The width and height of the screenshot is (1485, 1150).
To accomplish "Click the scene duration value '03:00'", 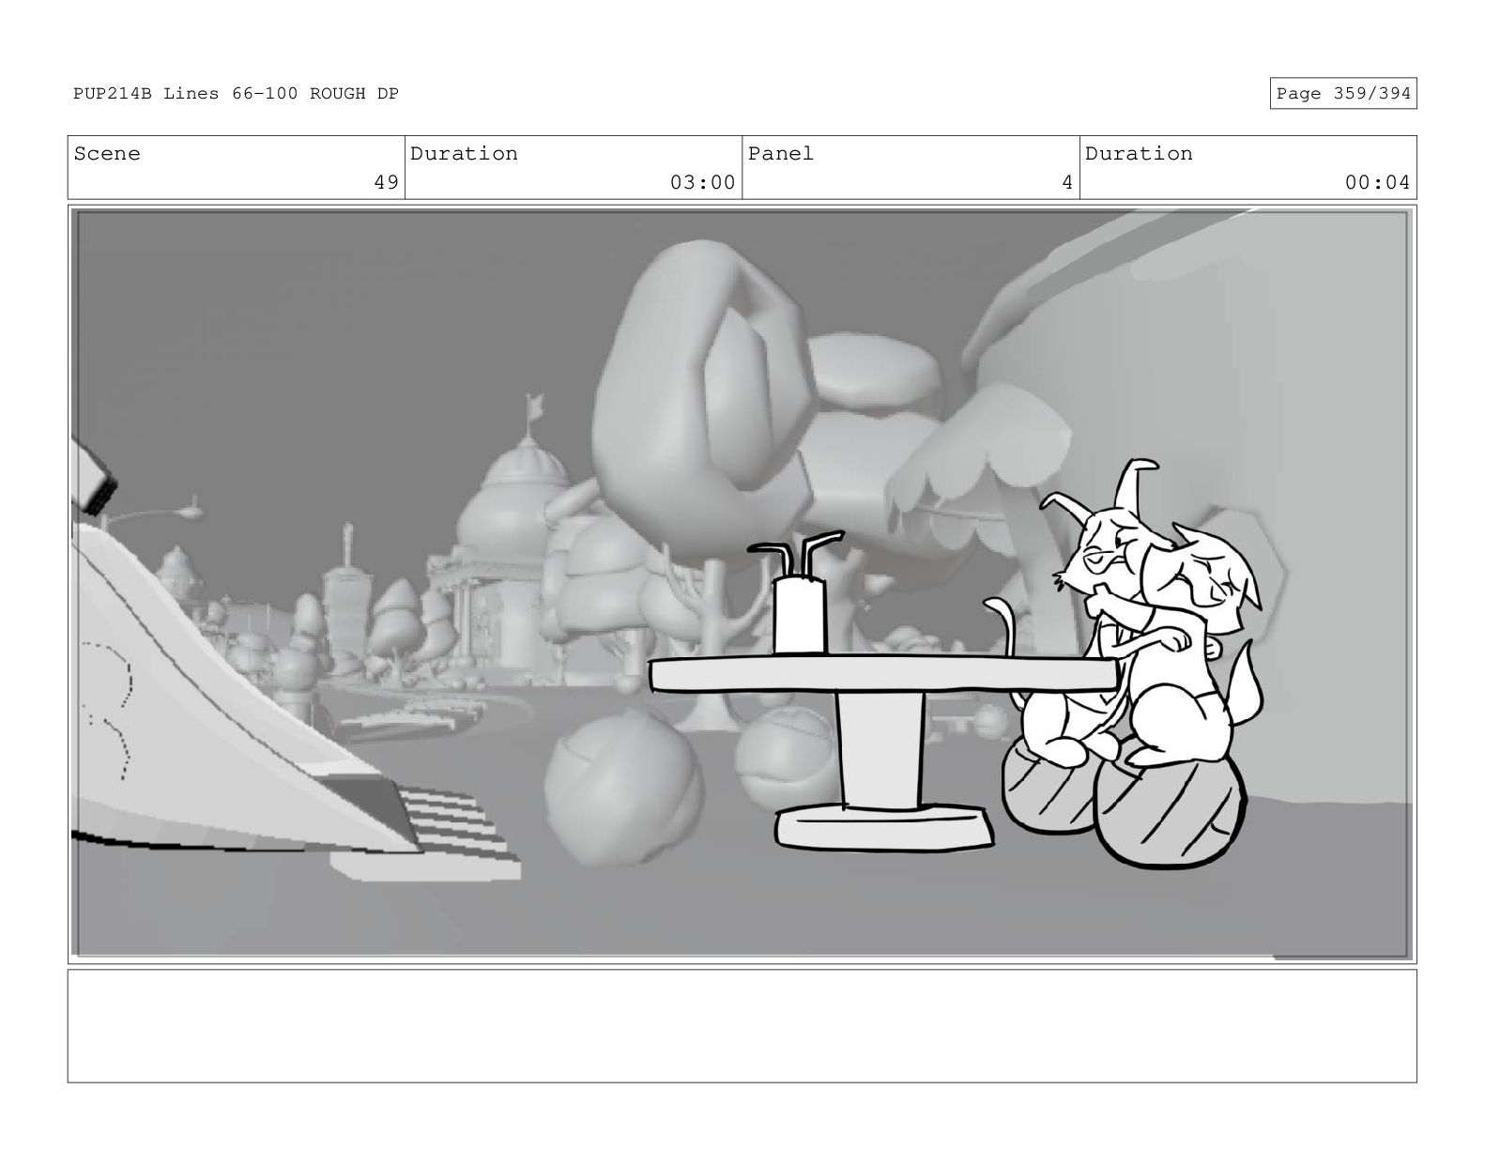I will click(702, 183).
